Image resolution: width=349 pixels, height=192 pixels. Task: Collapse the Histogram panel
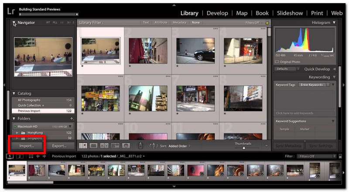tap(334, 23)
